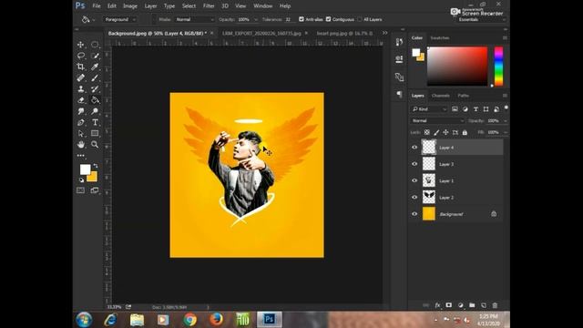Select the Paint Bucket tool
Screen dimensions: 583x328
95,100
